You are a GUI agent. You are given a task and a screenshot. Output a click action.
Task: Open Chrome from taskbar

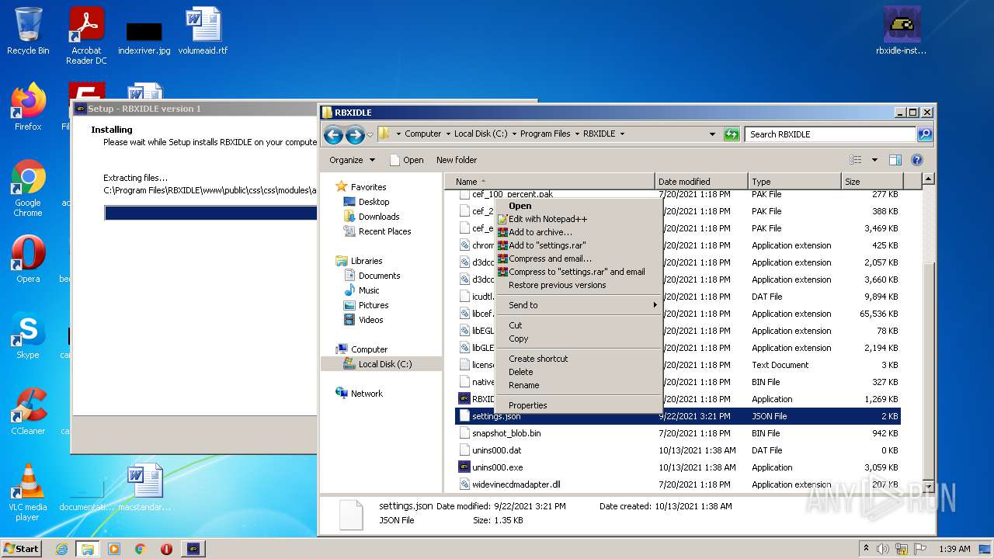click(140, 549)
